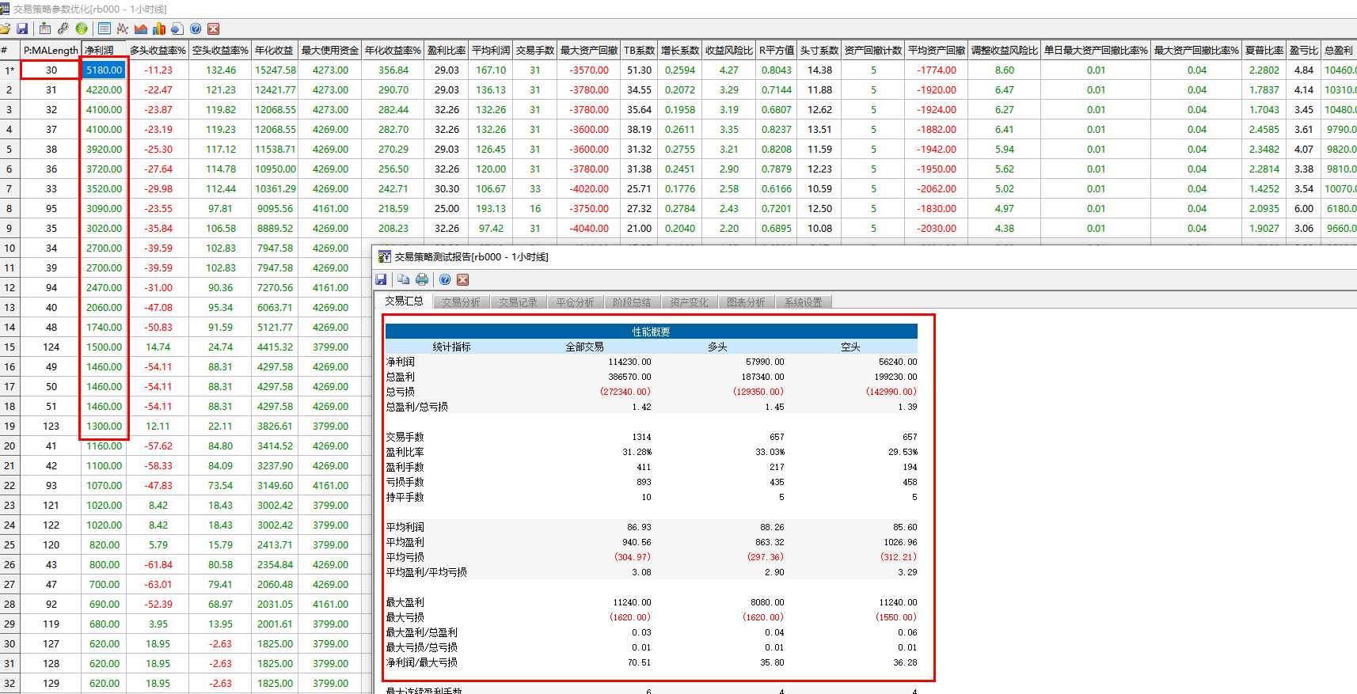Viewport: 1357px width, 694px height.
Task: Click annualized return value 15247.58
Action: coord(275,70)
